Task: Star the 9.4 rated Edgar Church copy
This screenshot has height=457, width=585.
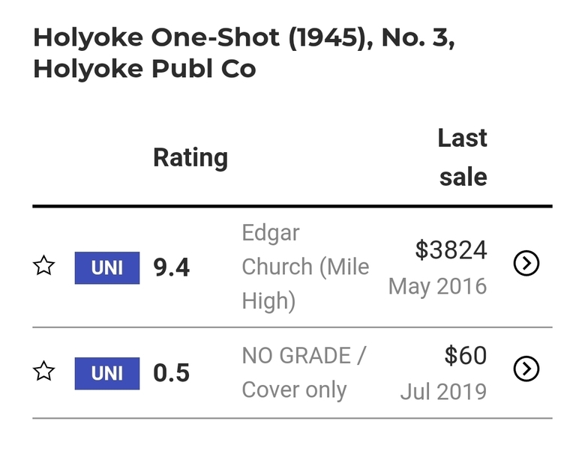Action: 44,265
